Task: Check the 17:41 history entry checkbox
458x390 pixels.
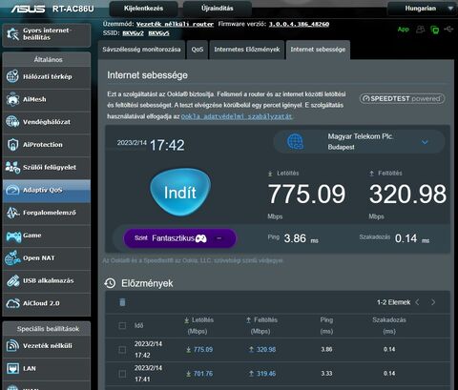Action: 122,374
